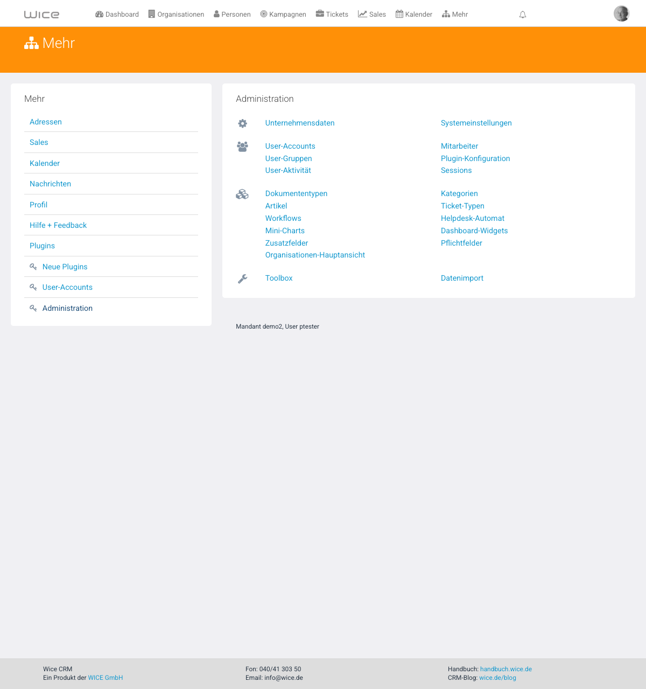This screenshot has height=689, width=646.
Task: Open Mitarbeiter link
Action: pyautogui.click(x=460, y=146)
